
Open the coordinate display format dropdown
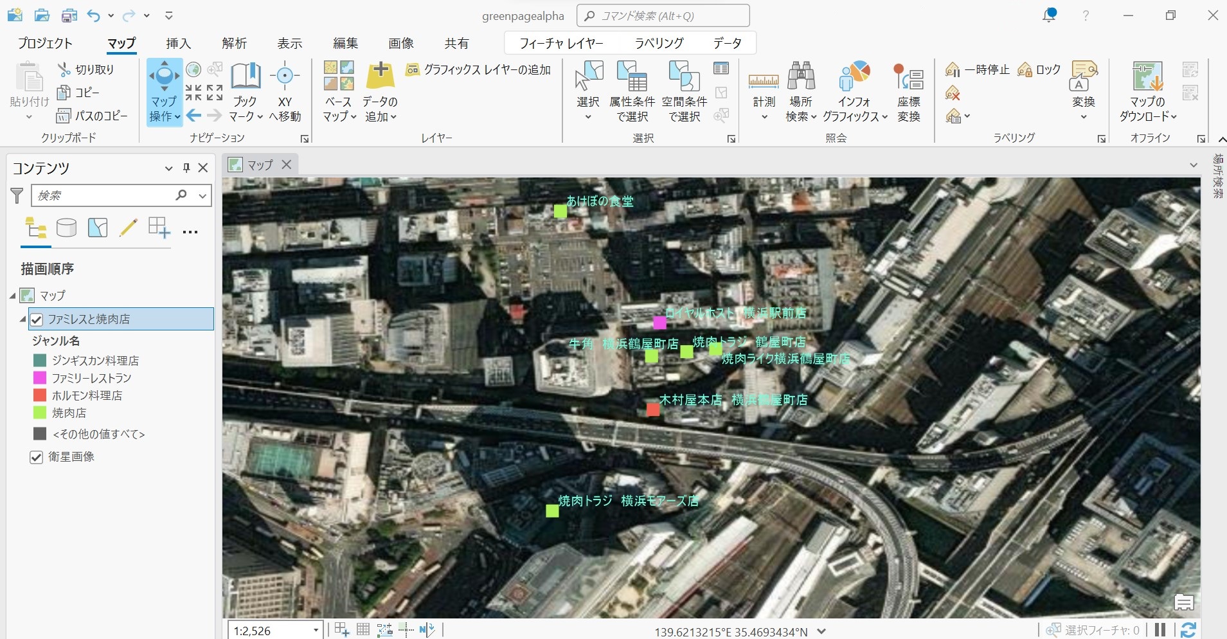coord(821,631)
